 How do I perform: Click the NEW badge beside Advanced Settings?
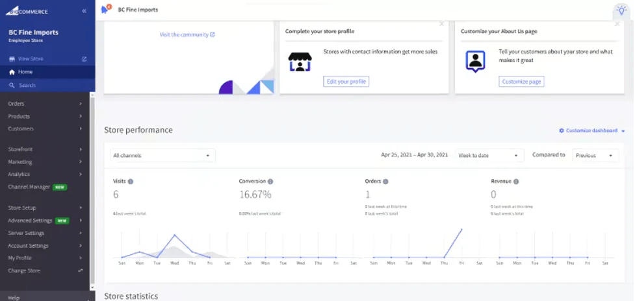tap(62, 221)
